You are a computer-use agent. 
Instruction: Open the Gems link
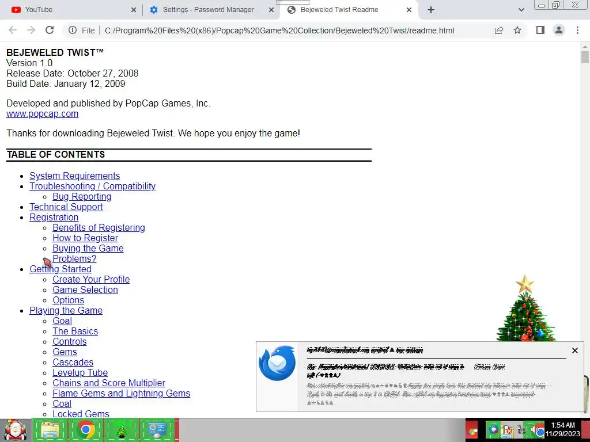[x=65, y=352]
